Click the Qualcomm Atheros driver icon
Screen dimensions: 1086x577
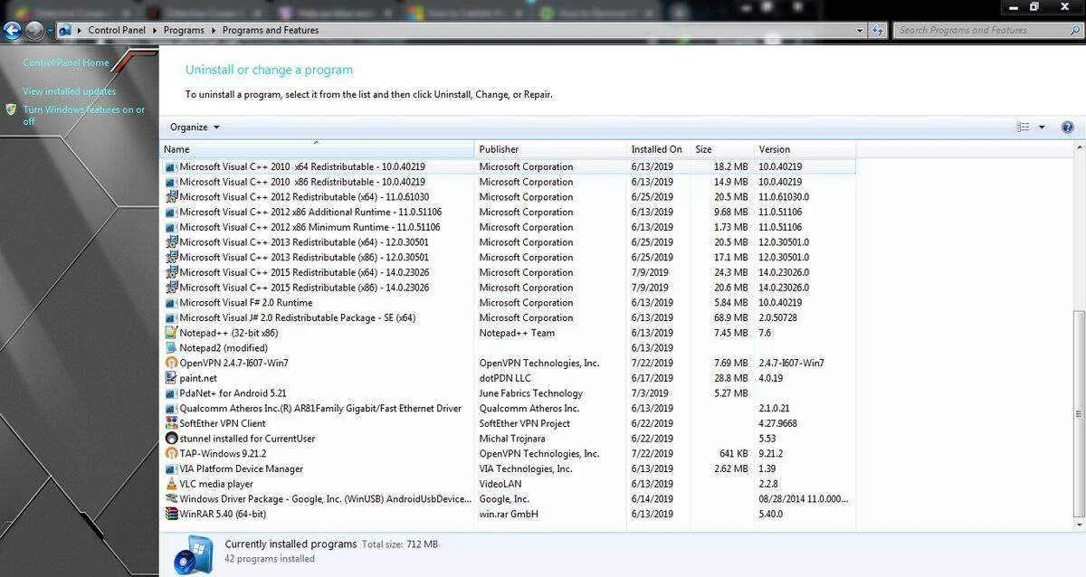(x=172, y=409)
